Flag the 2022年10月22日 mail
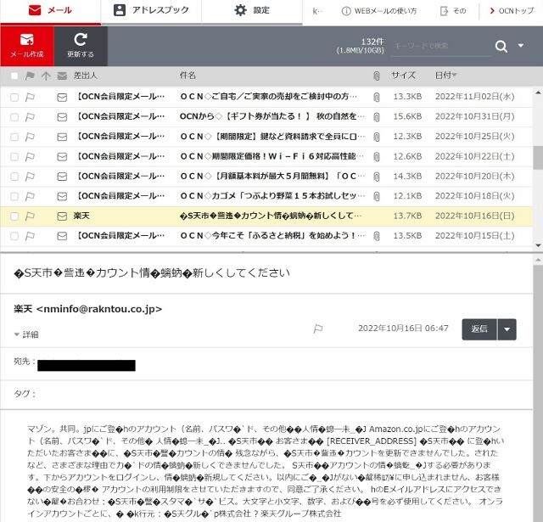 point(30,157)
